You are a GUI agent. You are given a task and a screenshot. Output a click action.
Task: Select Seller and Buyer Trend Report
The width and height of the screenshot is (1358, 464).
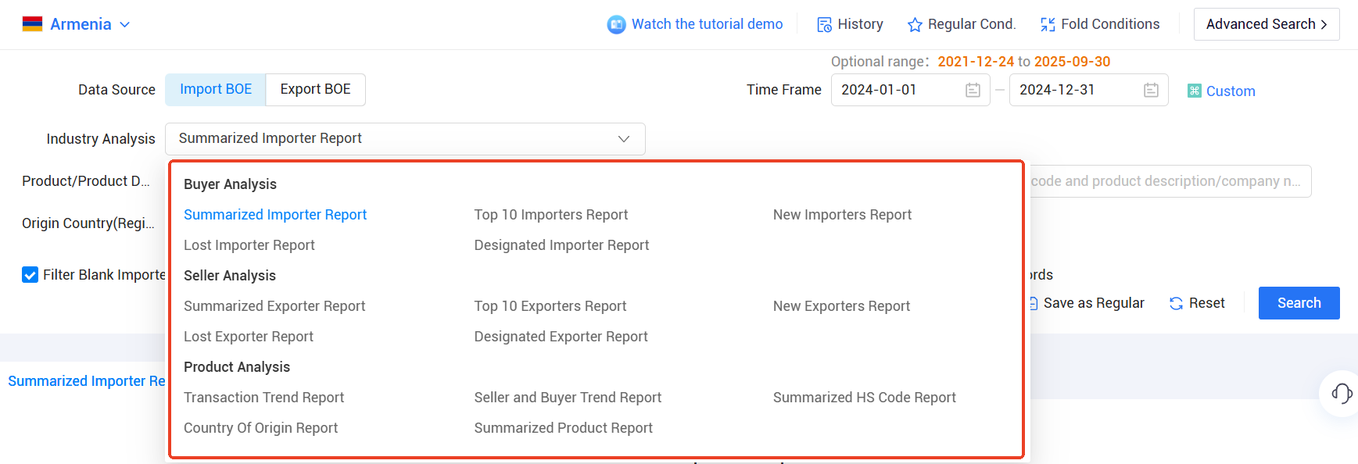coord(568,398)
